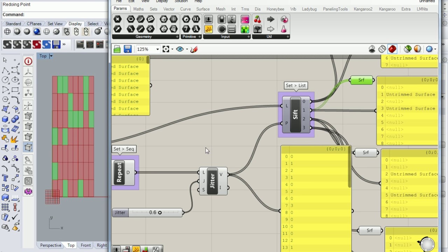
Task: Switch to the Ladybug ribbon tab
Action: point(309,9)
